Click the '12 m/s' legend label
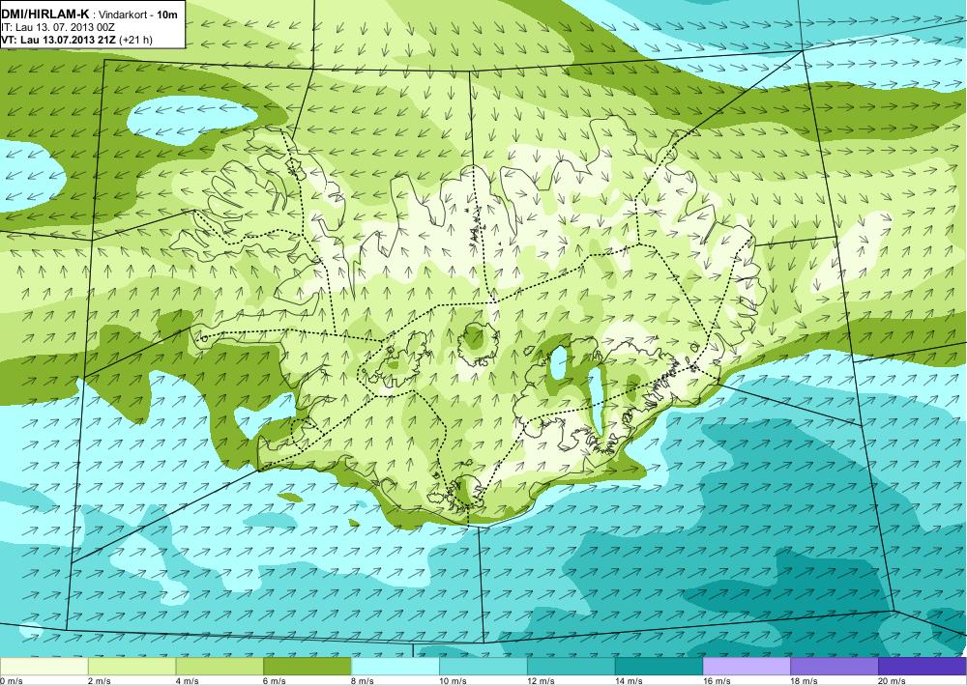 click(541, 681)
